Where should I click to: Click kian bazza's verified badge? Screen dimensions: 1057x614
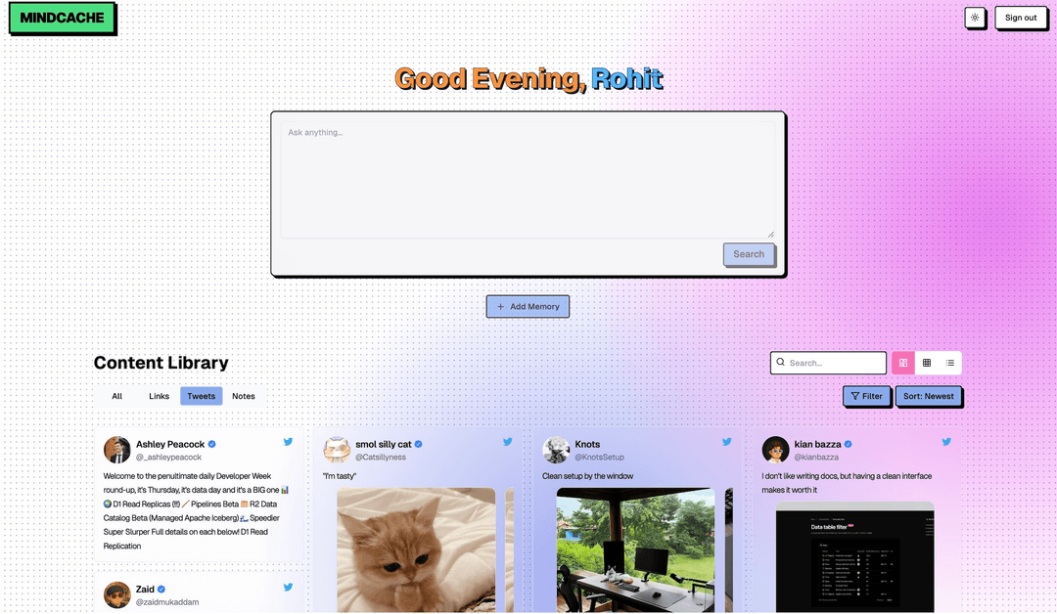click(848, 444)
